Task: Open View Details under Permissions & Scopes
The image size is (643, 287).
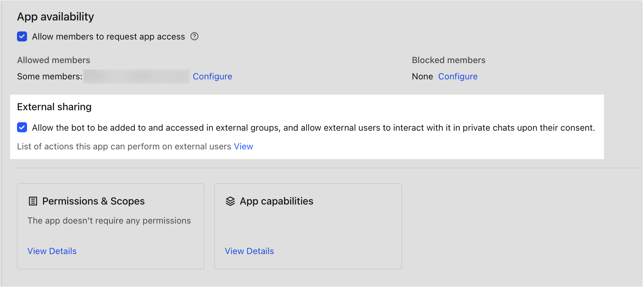Action: pos(52,251)
